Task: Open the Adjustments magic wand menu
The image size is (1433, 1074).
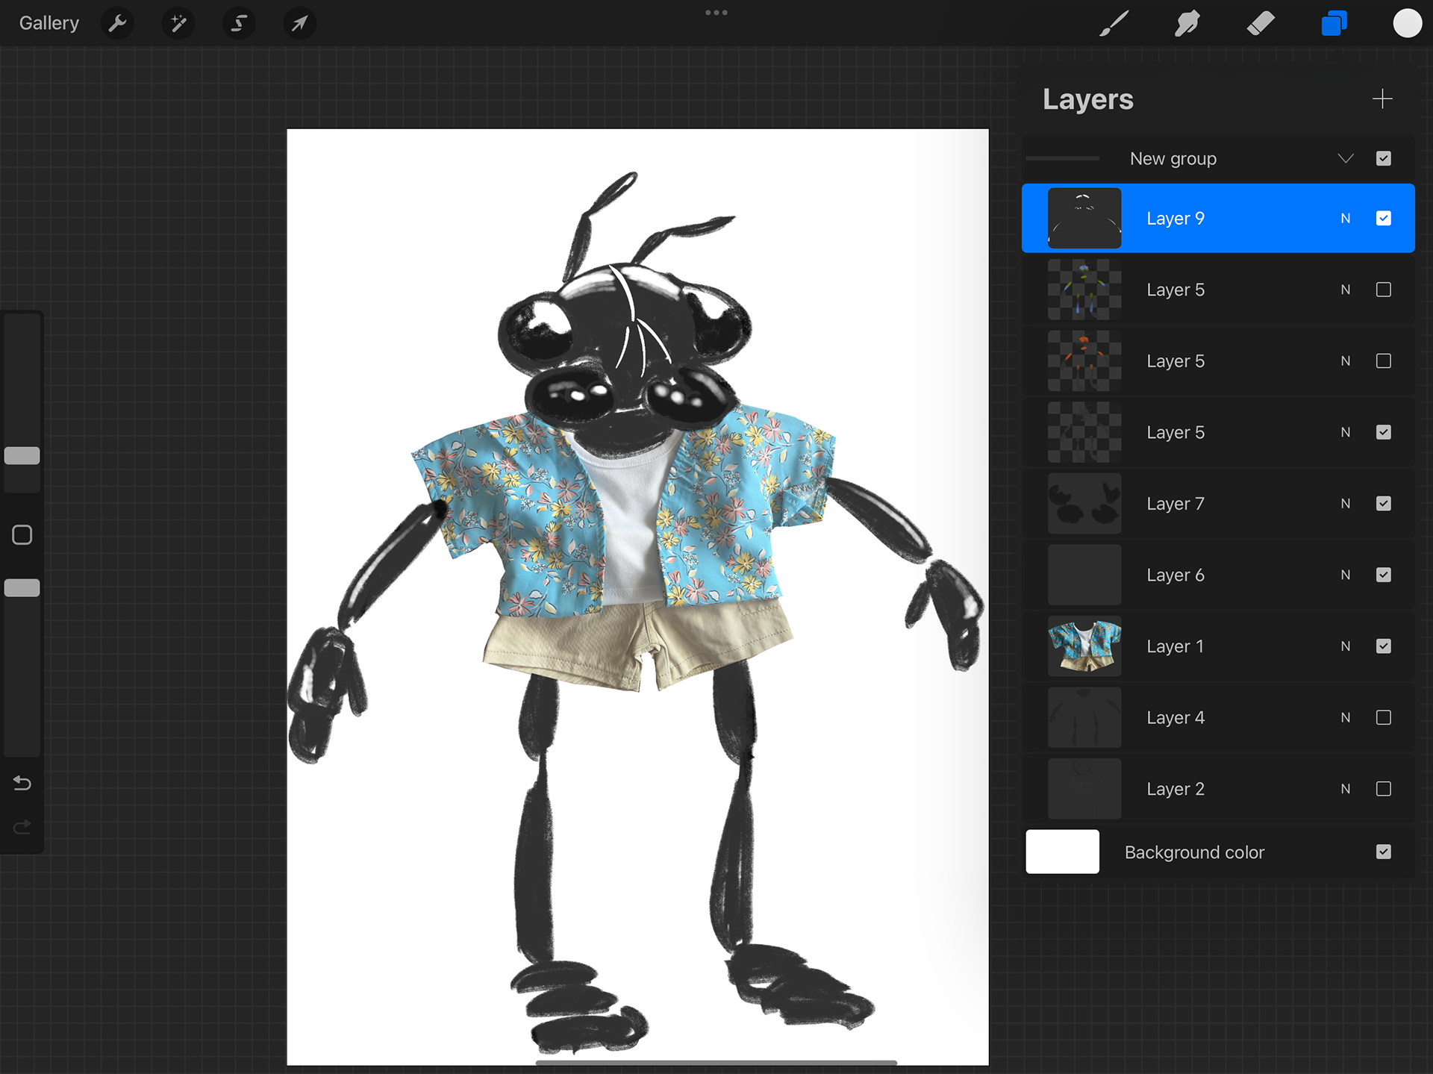Action: 178,23
